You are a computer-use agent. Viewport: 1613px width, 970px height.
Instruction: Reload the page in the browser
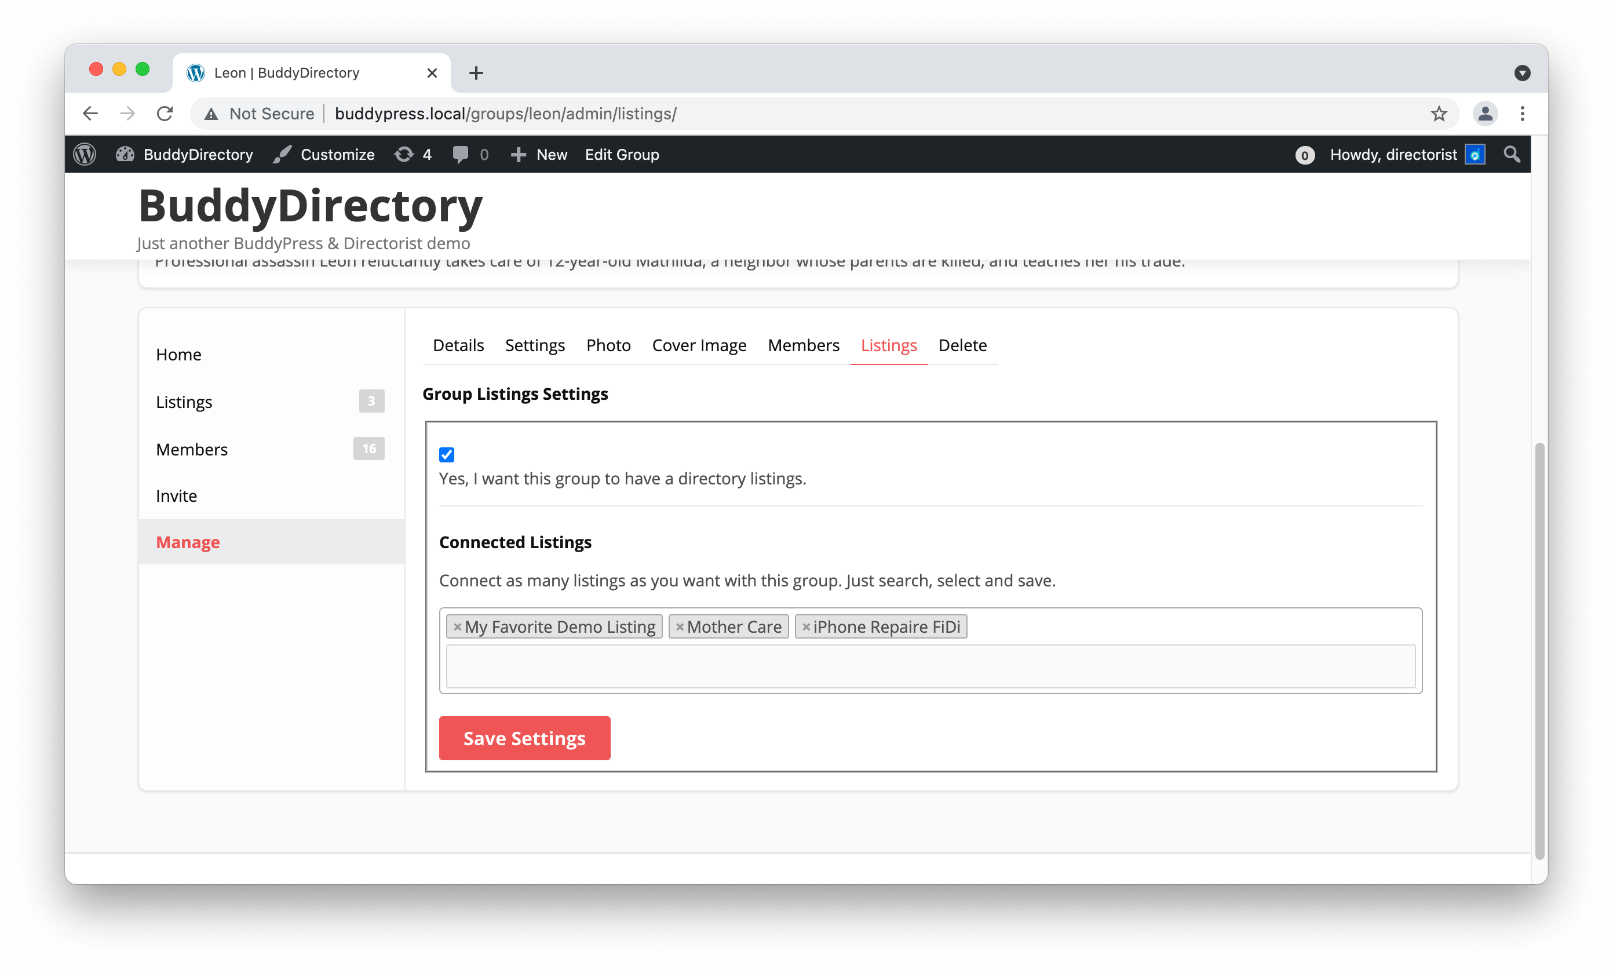pos(165,114)
